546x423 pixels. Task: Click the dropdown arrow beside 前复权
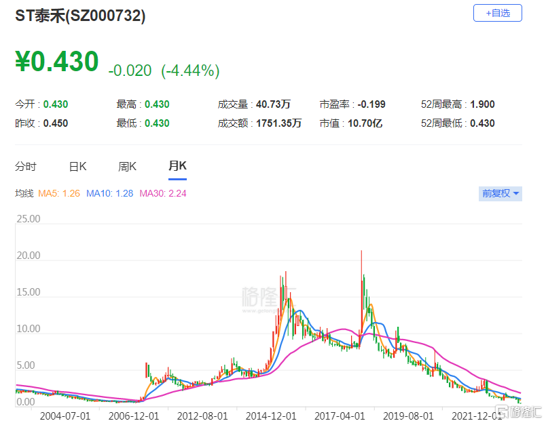click(516, 193)
